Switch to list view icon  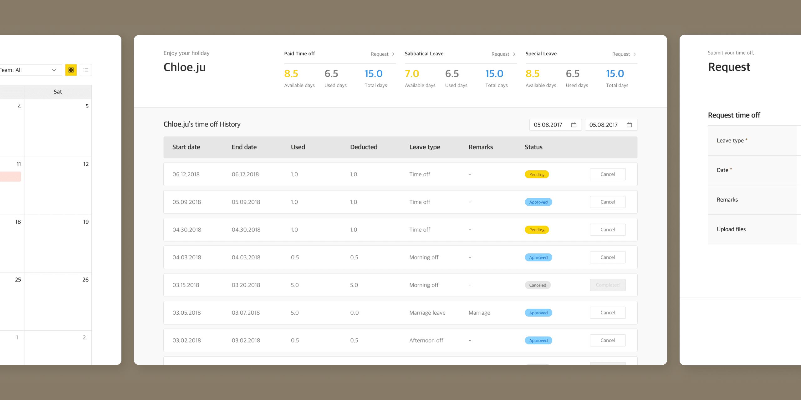[86, 70]
